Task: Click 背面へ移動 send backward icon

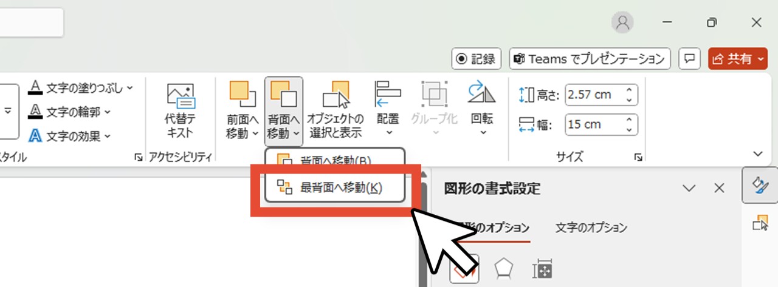Action: (283, 94)
